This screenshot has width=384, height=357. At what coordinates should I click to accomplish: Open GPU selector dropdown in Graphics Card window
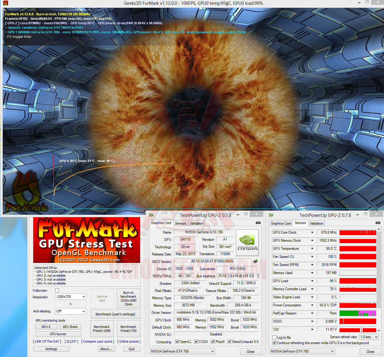(182, 351)
